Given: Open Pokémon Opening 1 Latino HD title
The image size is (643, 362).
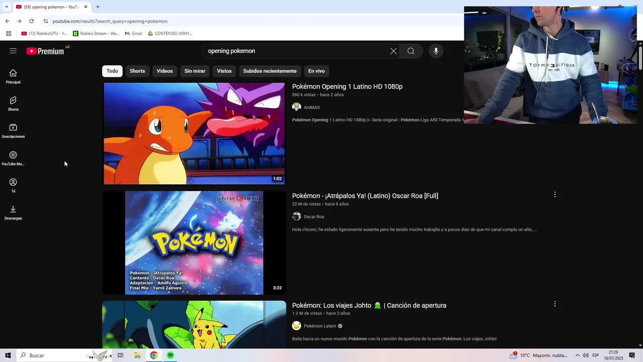Looking at the screenshot, I should 347,86.
